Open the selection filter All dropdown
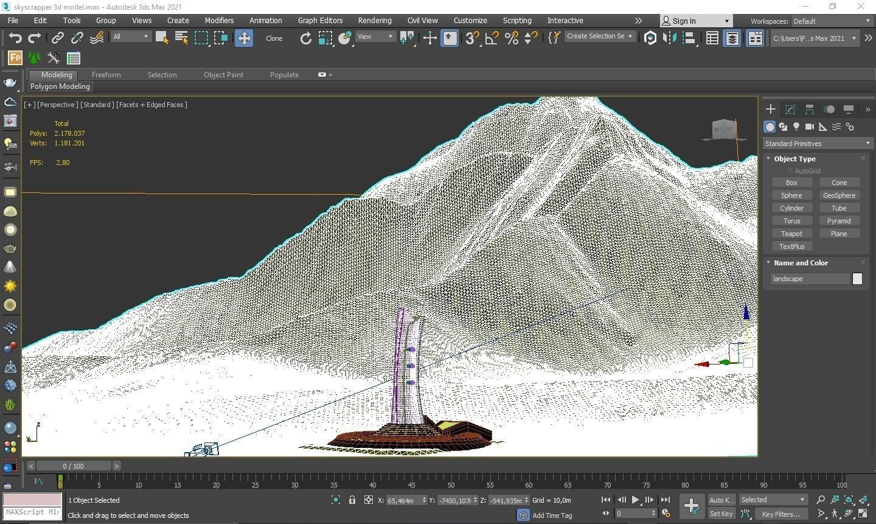 130,37
